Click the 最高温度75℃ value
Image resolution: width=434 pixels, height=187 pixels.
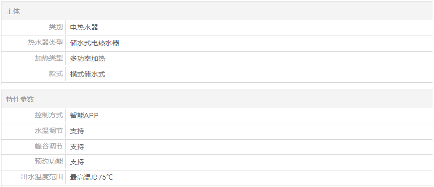click(x=92, y=177)
